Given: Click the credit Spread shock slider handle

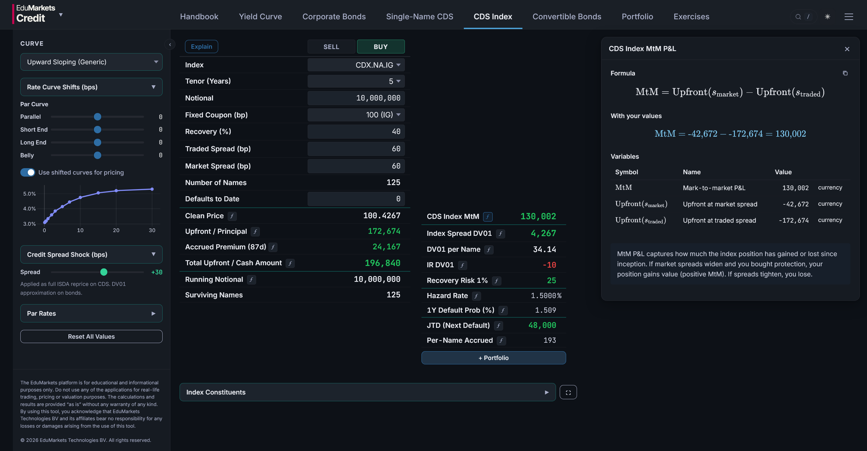Looking at the screenshot, I should 104,272.
